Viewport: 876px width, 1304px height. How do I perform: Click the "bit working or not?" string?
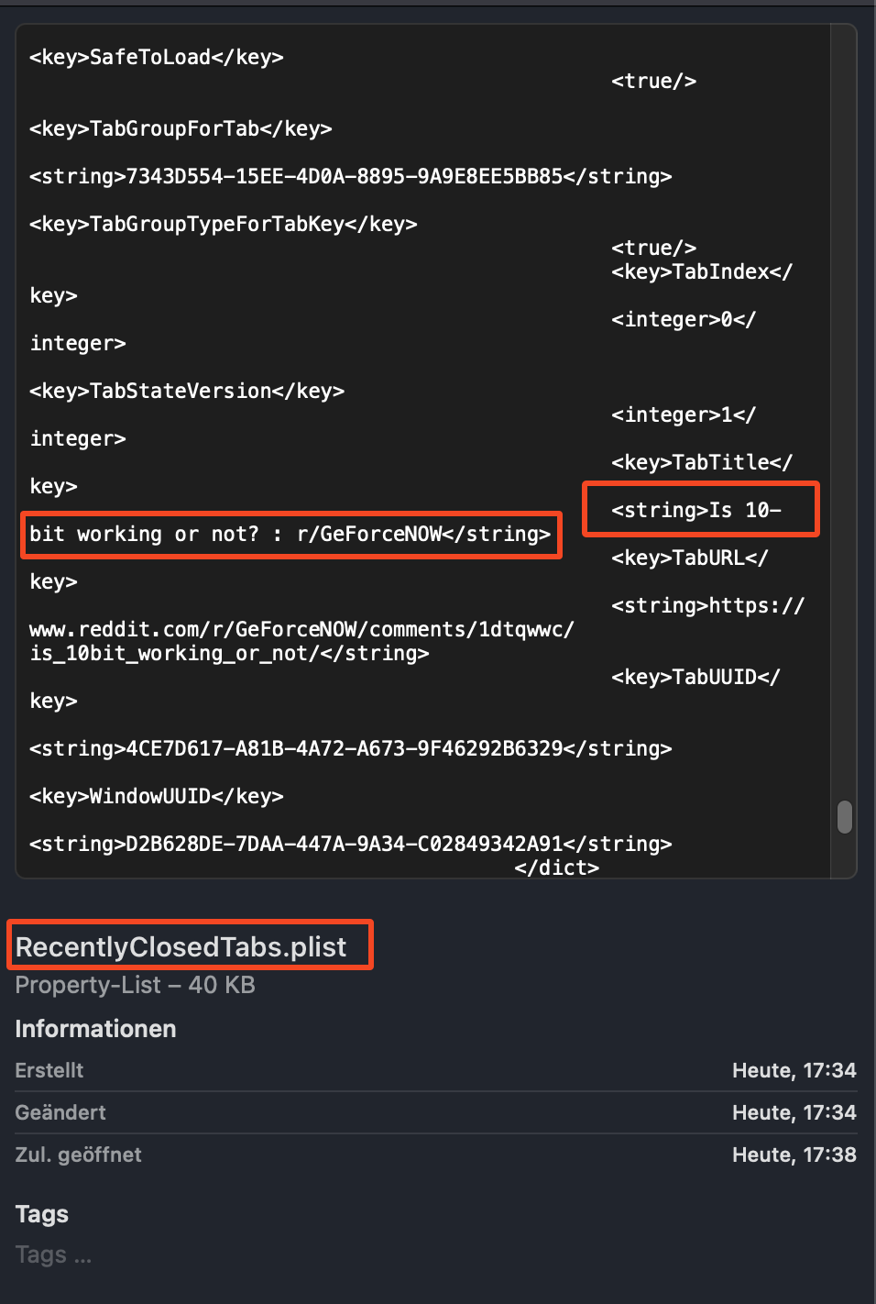(x=290, y=534)
